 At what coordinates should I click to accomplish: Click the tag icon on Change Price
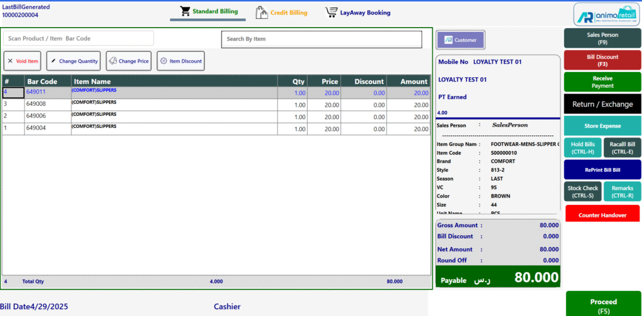(113, 61)
